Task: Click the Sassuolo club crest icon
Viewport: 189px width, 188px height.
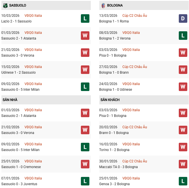Action: [5, 5]
